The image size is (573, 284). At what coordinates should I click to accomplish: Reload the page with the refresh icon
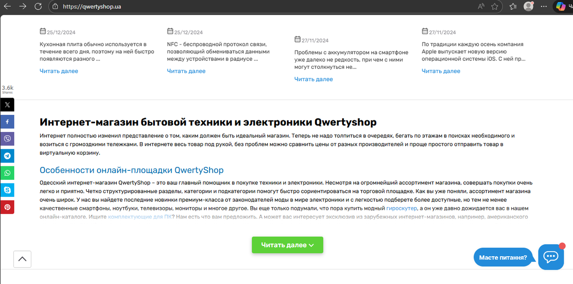38,6
